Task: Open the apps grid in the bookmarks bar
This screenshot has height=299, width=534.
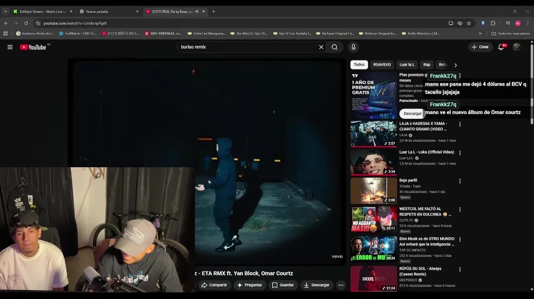Action: tap(5, 33)
